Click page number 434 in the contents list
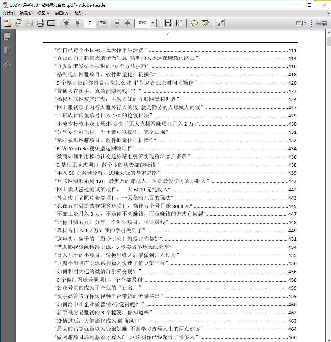 click(292, 149)
